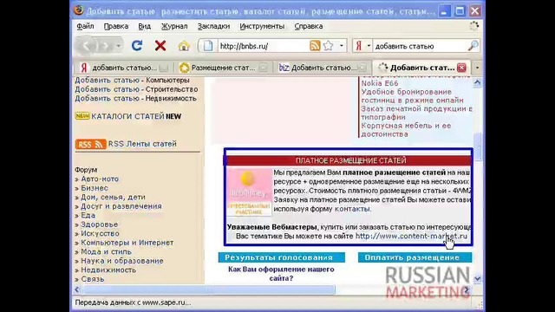This screenshot has width=555, height=312.
Task: Open 'RSS Ленты статей' link
Action: tap(142, 144)
